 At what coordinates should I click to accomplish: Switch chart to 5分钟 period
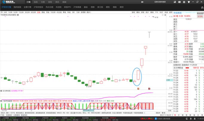tap(15, 12)
